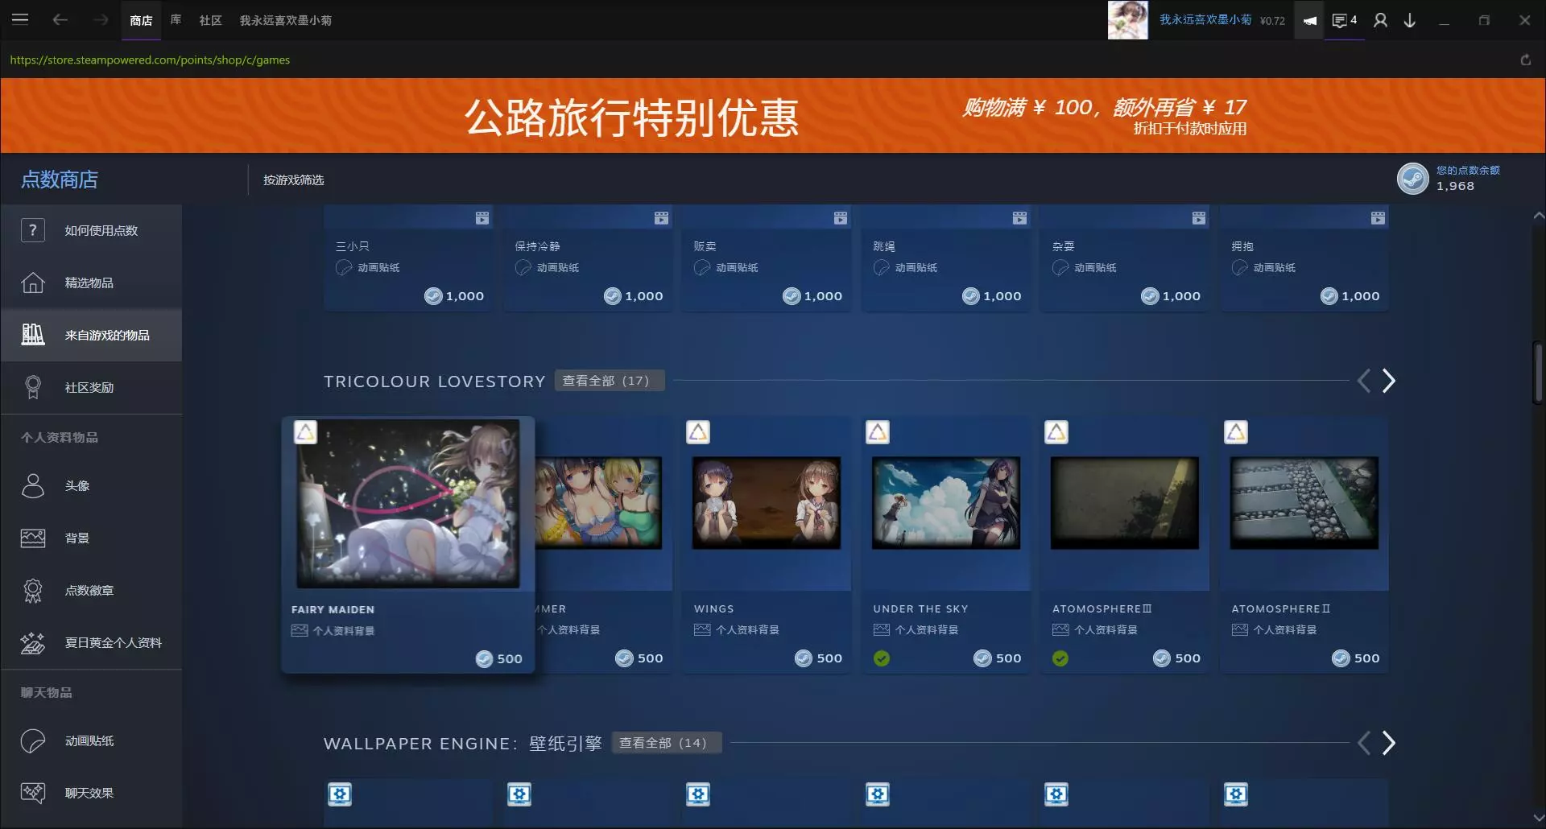This screenshot has height=829, width=1546.
Task: Open 如何使用点数 help section
Action: click(x=91, y=230)
